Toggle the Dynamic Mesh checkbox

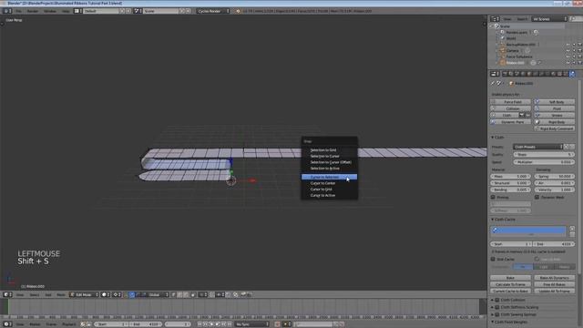[537, 198]
